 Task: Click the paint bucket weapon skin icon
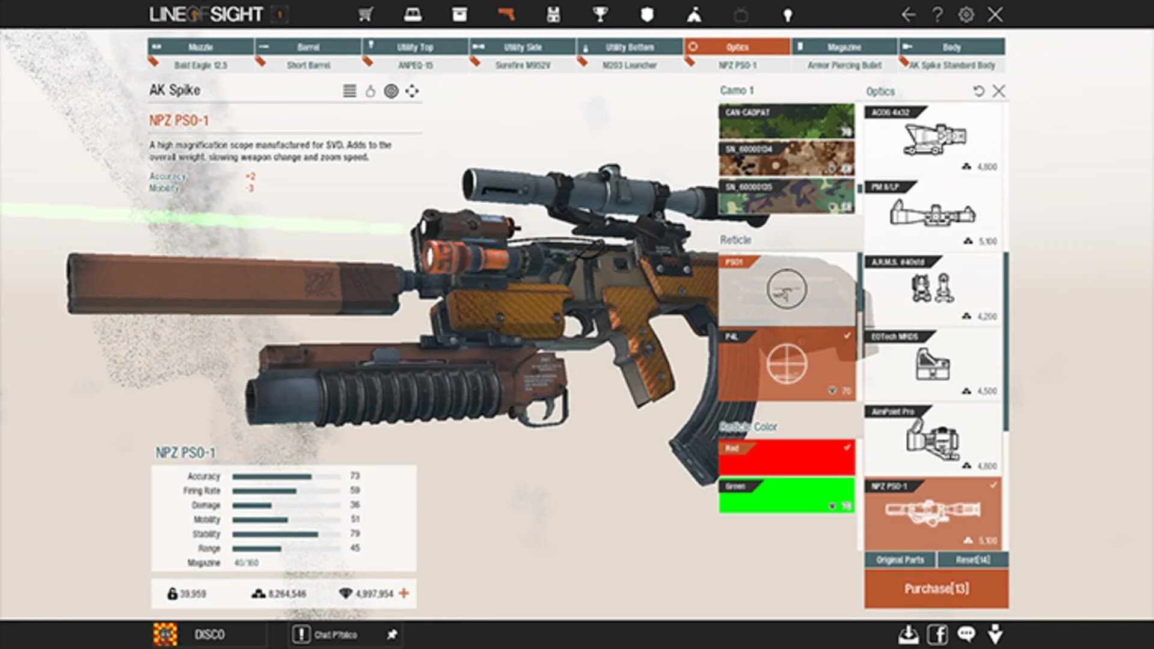point(370,91)
